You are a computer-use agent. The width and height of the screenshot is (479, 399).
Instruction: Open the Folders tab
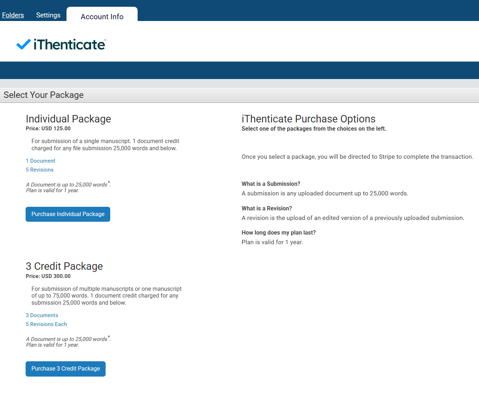tap(13, 15)
